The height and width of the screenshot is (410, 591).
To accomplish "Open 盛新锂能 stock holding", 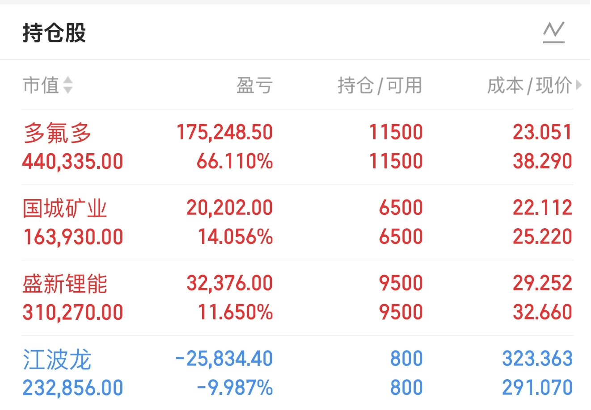I will tap(65, 284).
